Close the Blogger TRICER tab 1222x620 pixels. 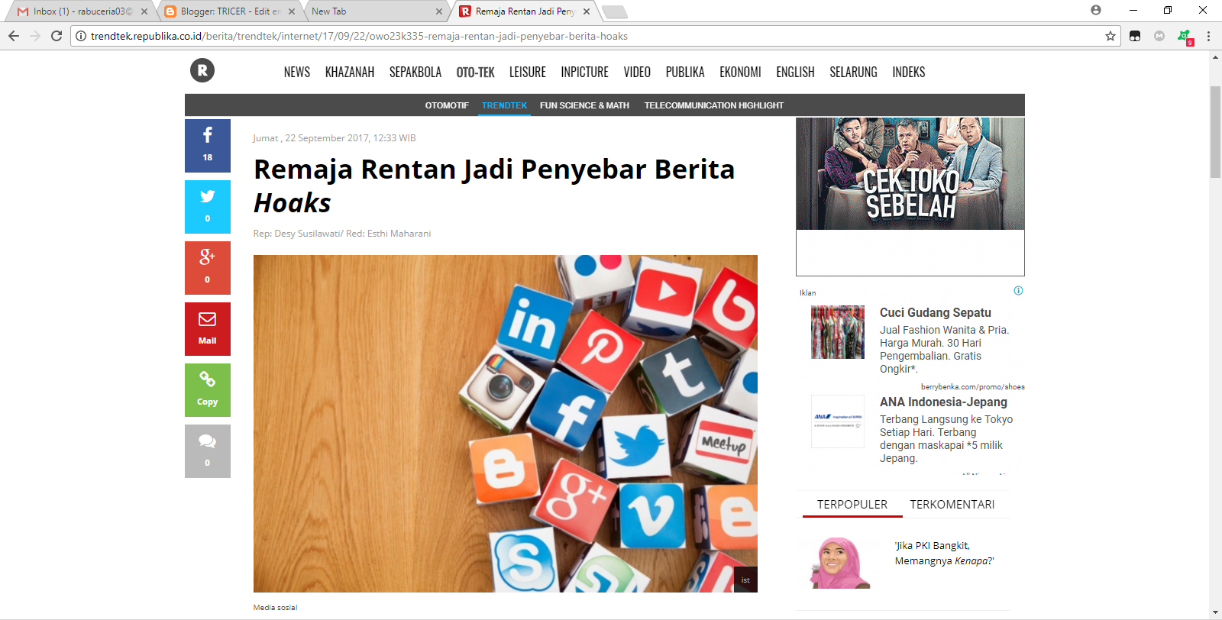[292, 11]
